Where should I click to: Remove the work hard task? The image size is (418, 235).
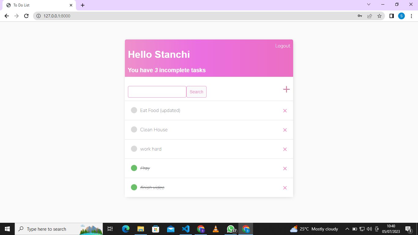coord(285,149)
